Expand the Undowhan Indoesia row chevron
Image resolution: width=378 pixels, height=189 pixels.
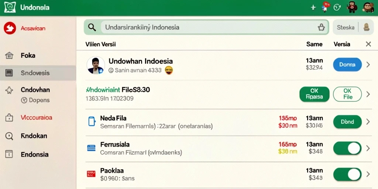[x=368, y=65]
